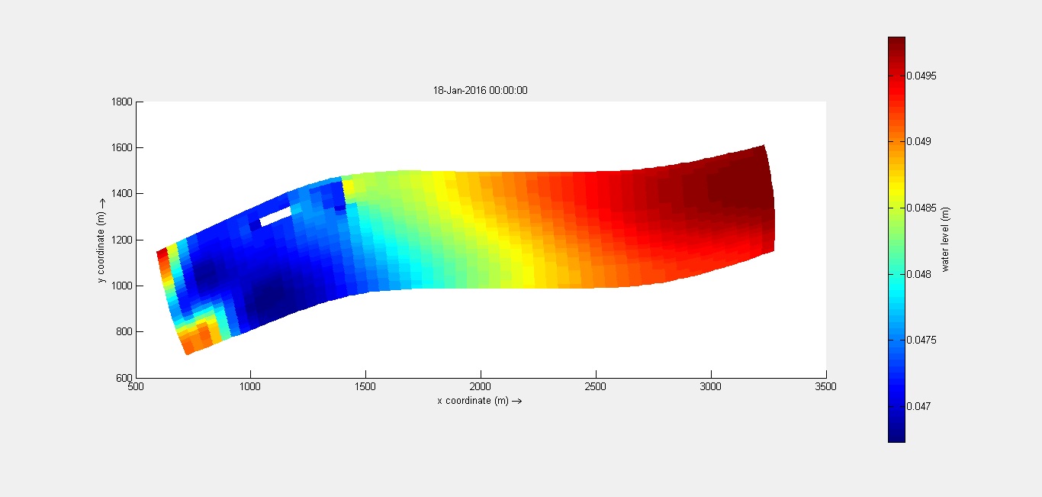Click the plot title "18-Jan-2016 00:00:00"

point(480,90)
